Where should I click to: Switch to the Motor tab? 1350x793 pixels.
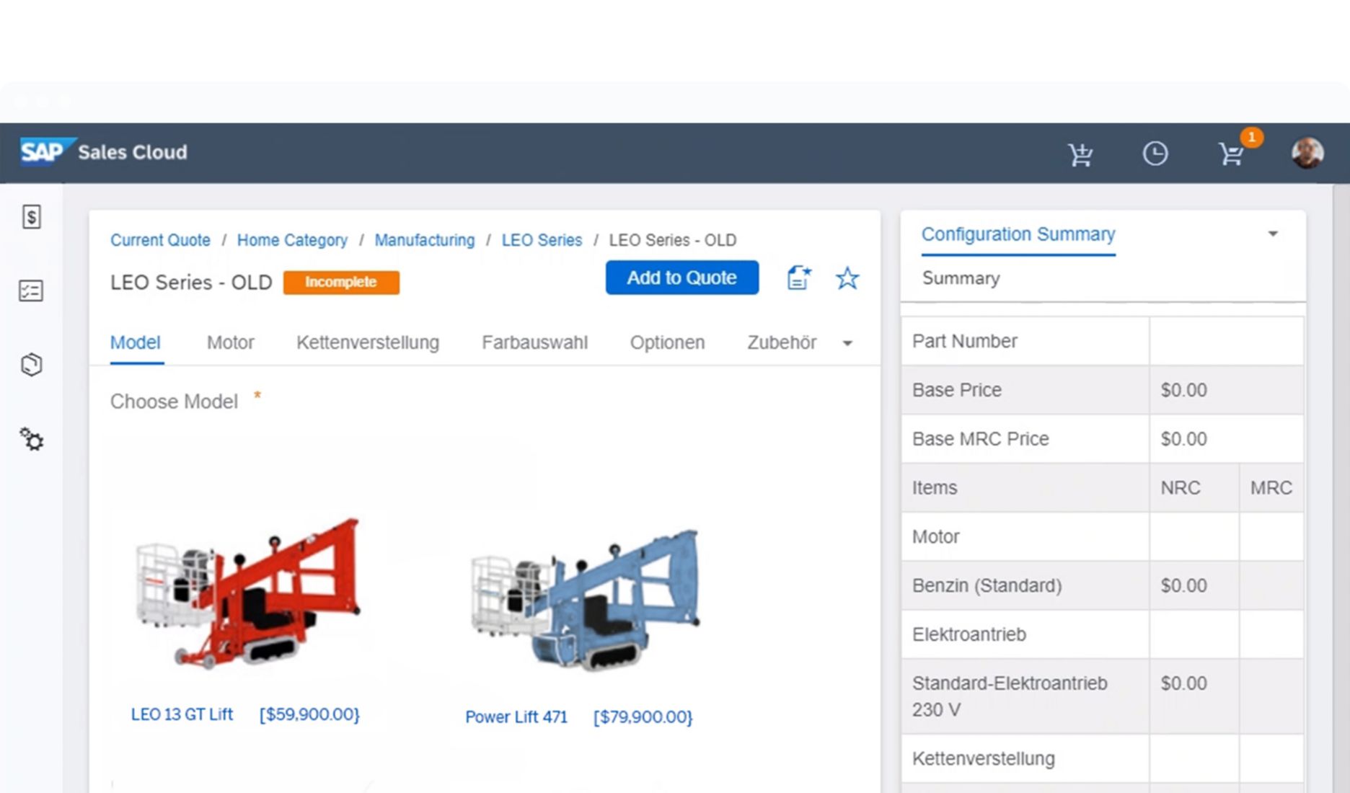(230, 342)
